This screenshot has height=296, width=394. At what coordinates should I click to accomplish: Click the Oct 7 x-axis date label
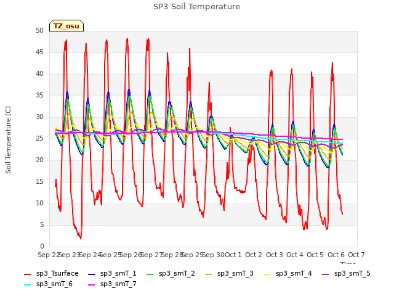[356, 255]
